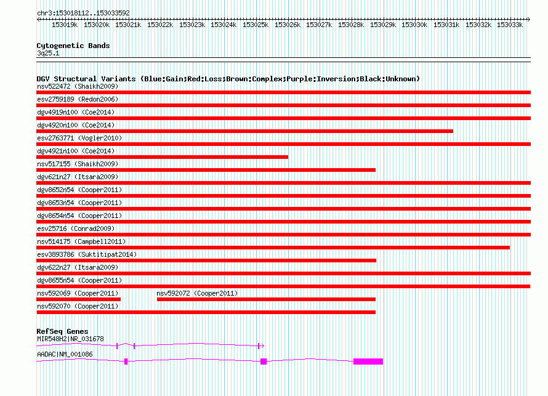
Task: Click the red bar for nsv522472
Action: pos(283,92)
